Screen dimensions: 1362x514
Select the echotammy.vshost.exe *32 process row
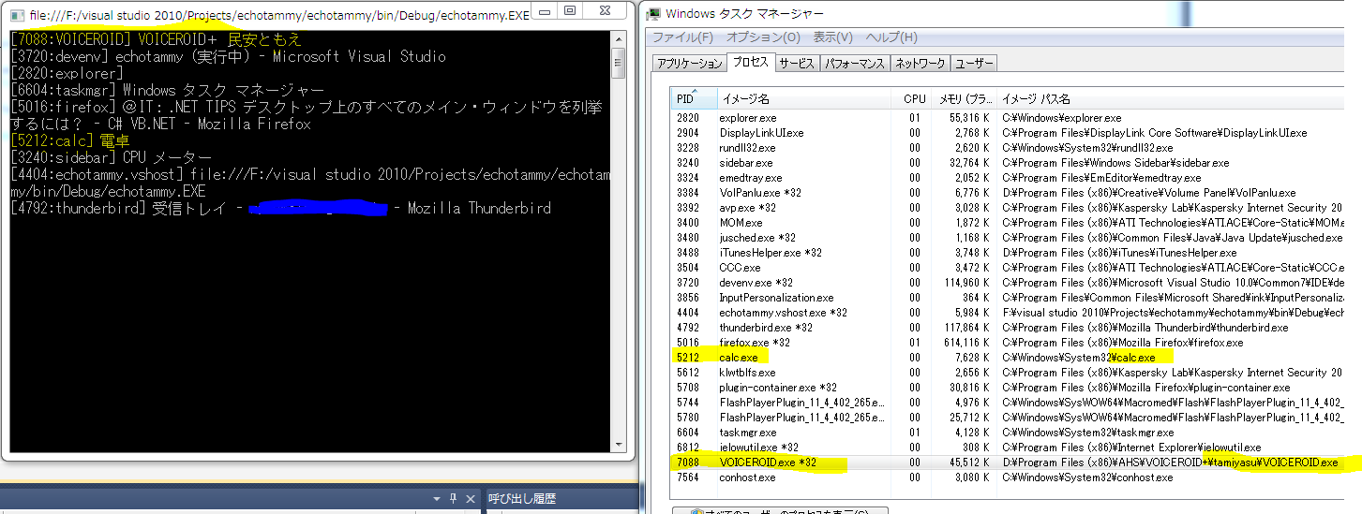pos(1016,313)
